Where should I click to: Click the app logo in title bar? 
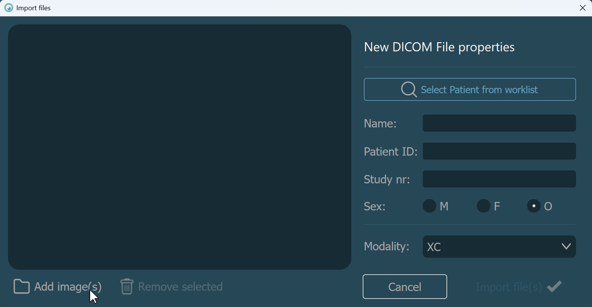(8, 8)
